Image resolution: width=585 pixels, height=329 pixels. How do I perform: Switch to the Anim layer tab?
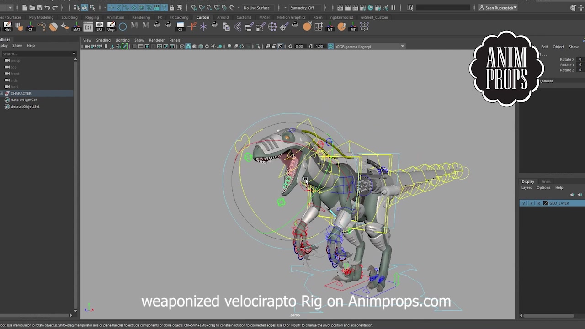pyautogui.click(x=546, y=181)
